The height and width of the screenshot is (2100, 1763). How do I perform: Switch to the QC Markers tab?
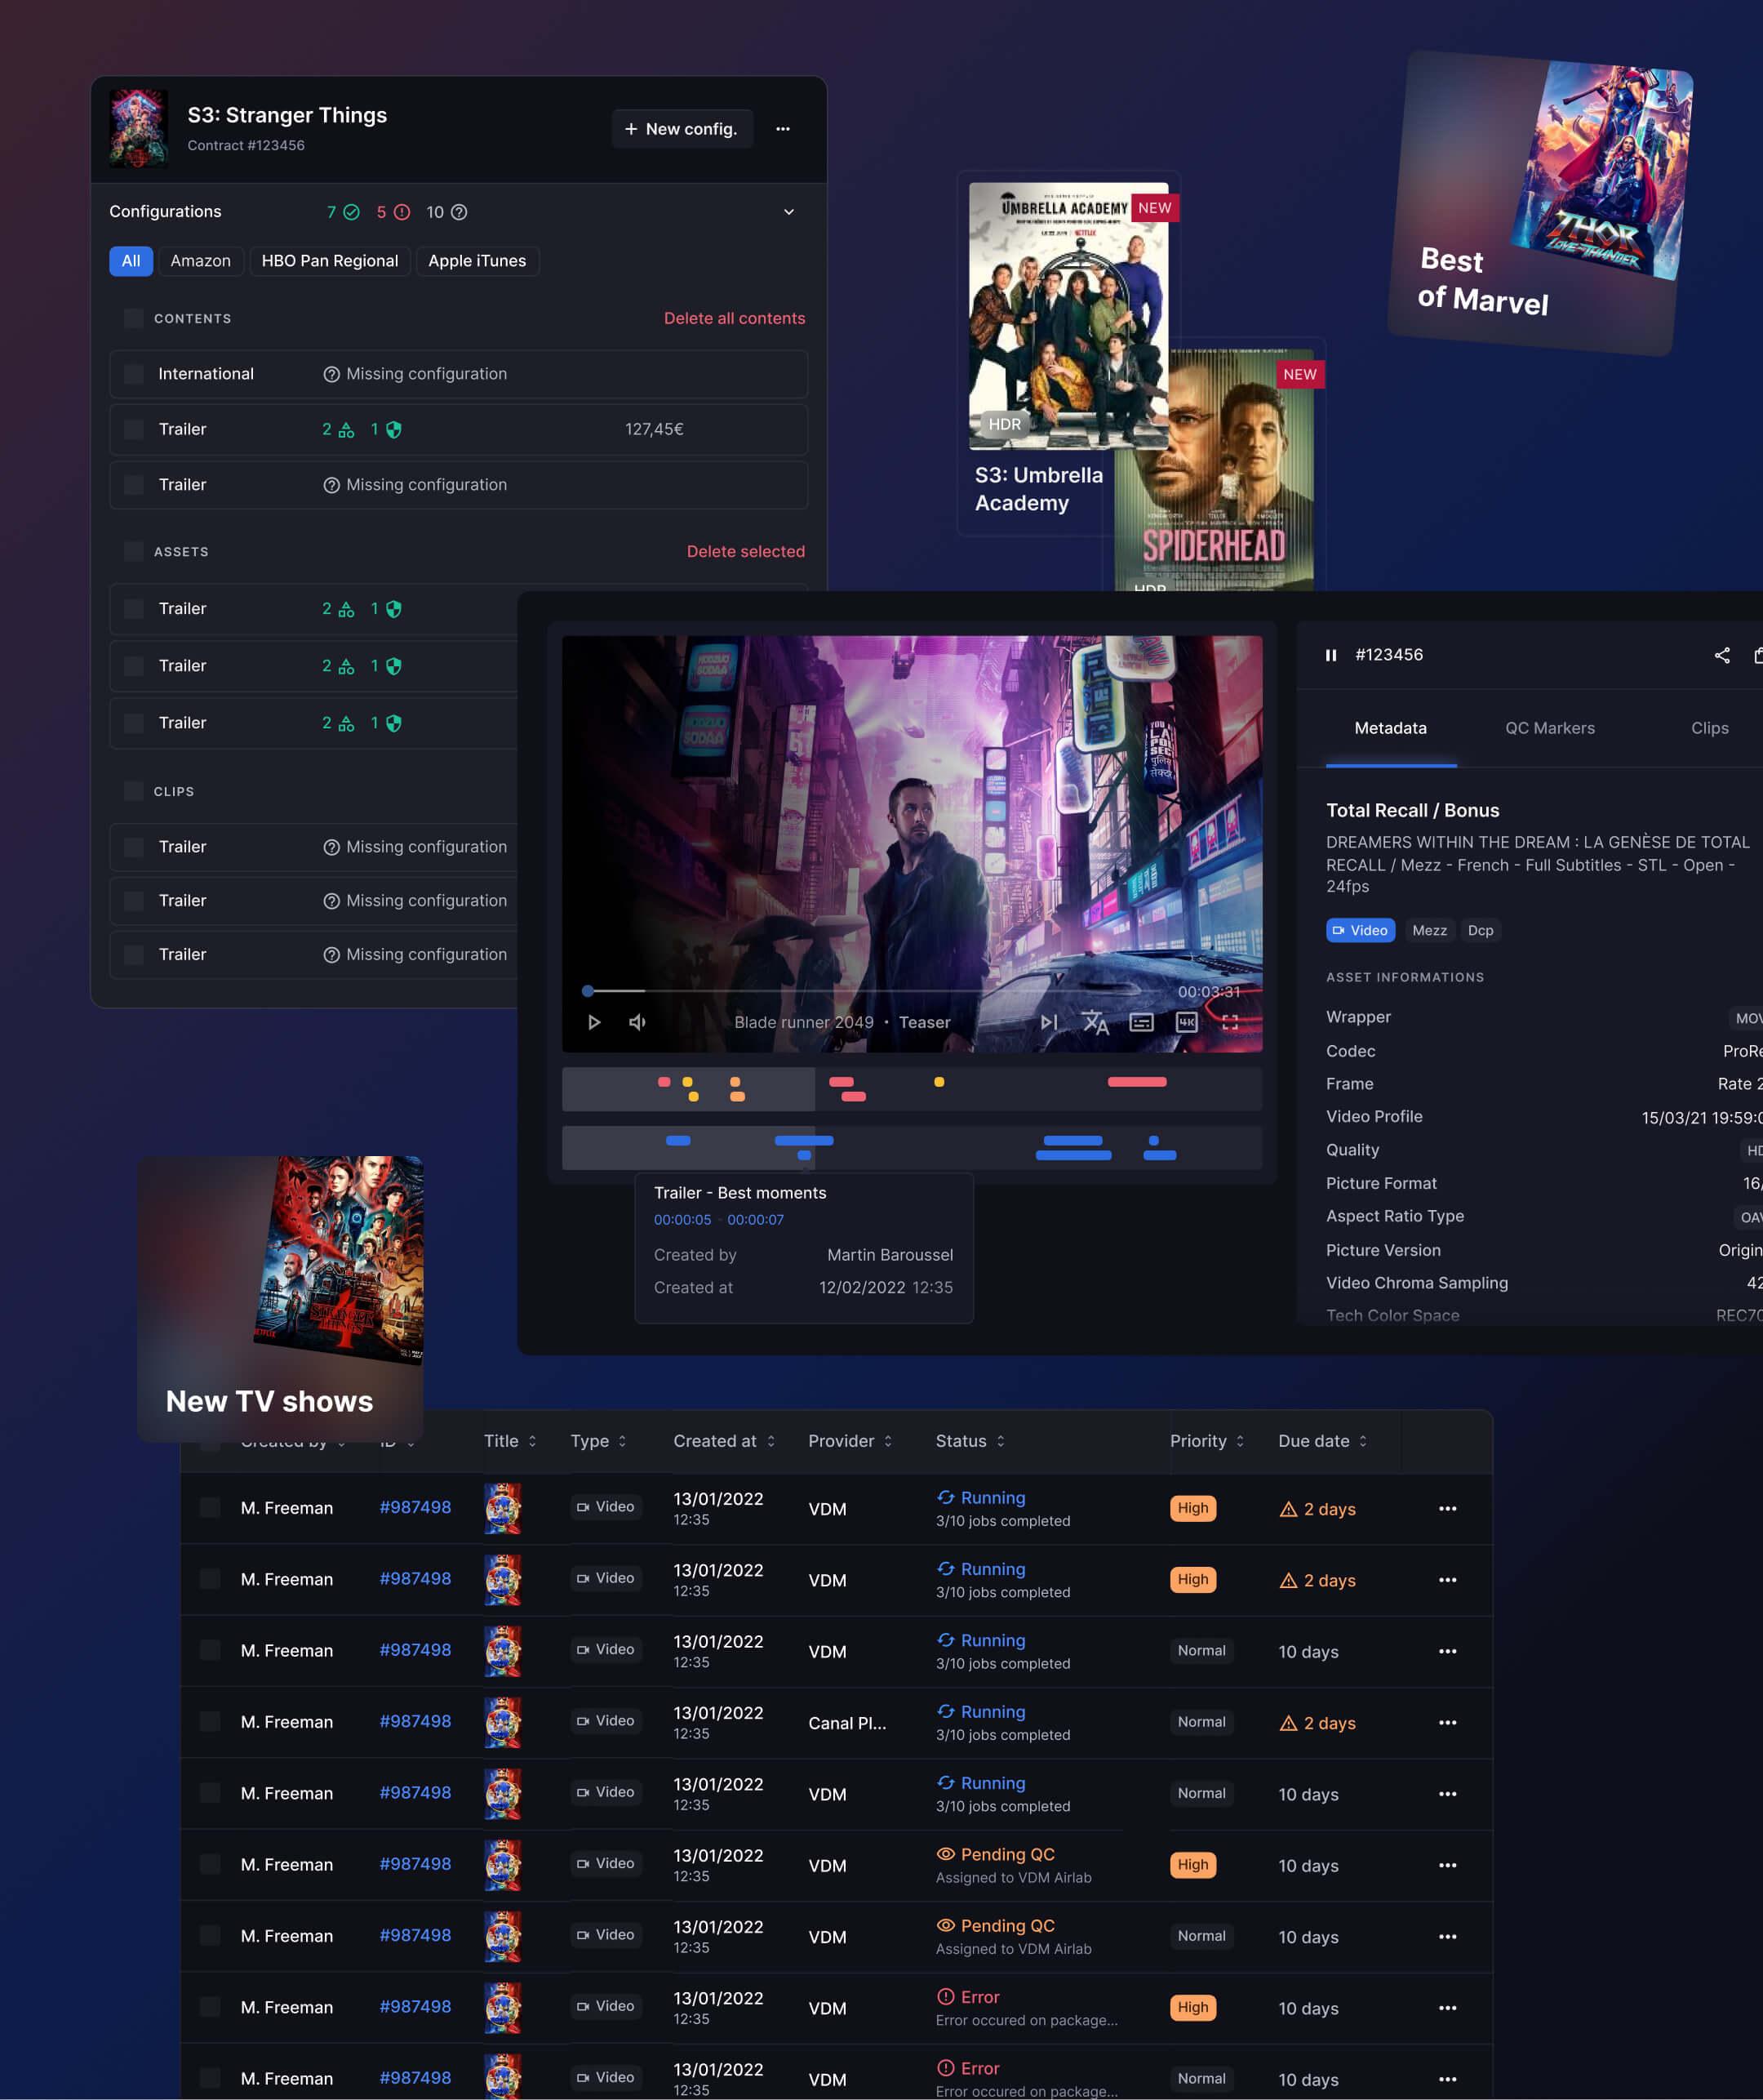pyautogui.click(x=1549, y=728)
